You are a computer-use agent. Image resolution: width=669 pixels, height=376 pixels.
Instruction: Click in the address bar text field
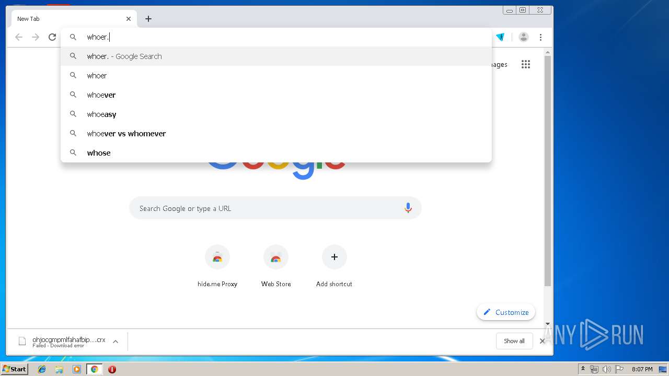(276, 37)
